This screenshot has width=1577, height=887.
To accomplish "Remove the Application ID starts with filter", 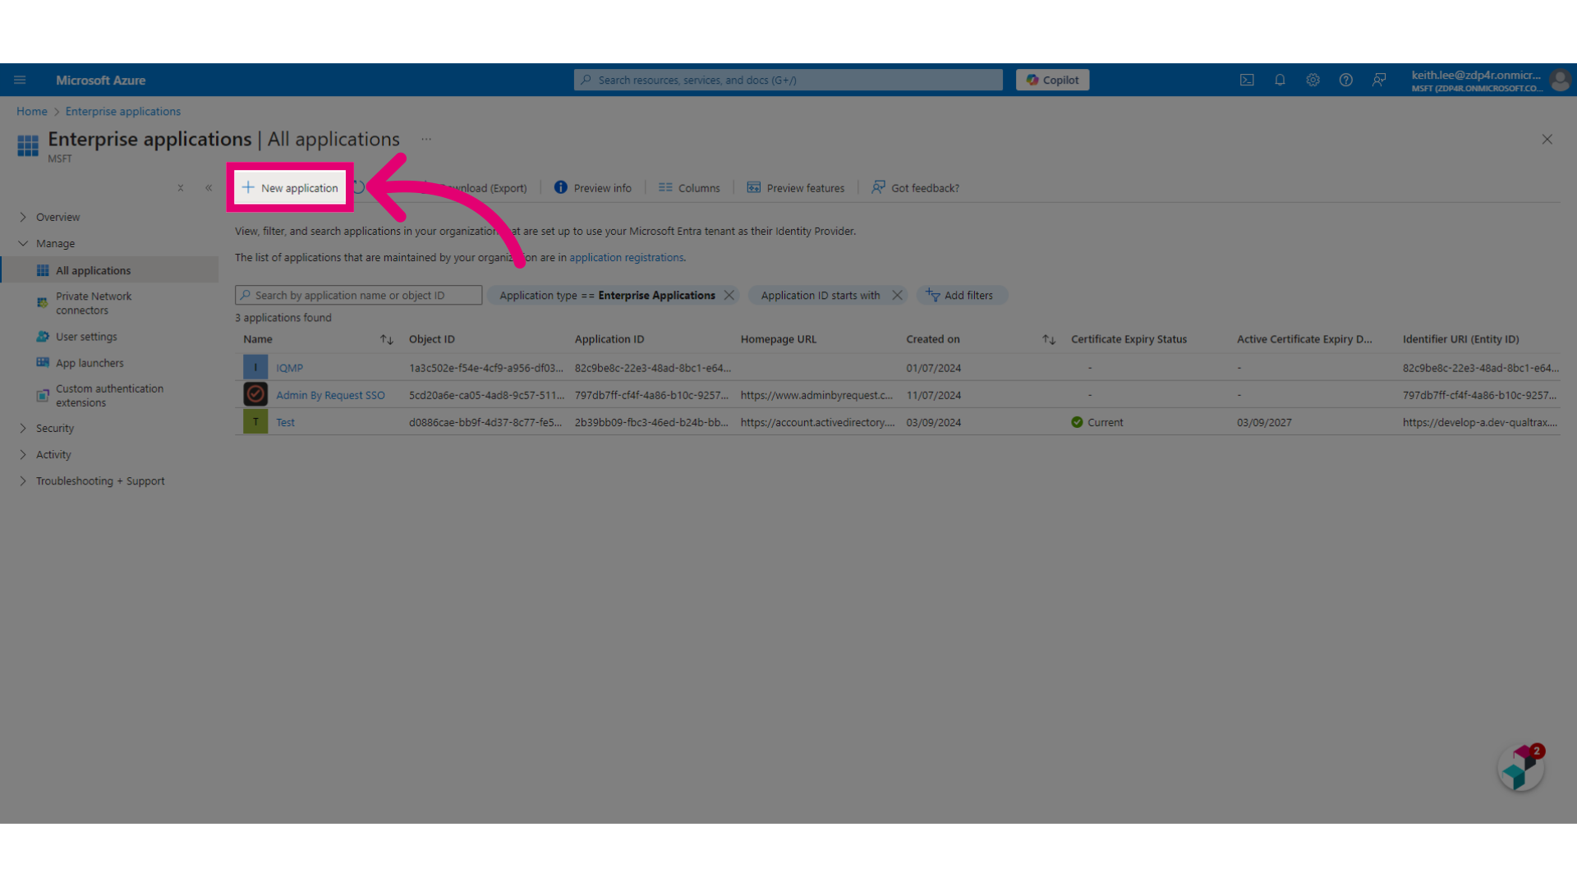I will pyautogui.click(x=897, y=295).
